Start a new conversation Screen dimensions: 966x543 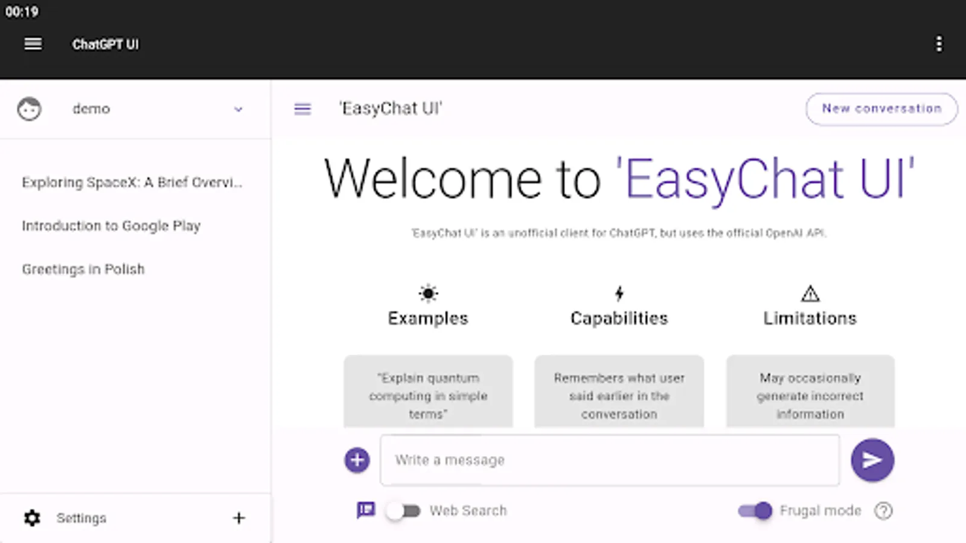coord(881,109)
